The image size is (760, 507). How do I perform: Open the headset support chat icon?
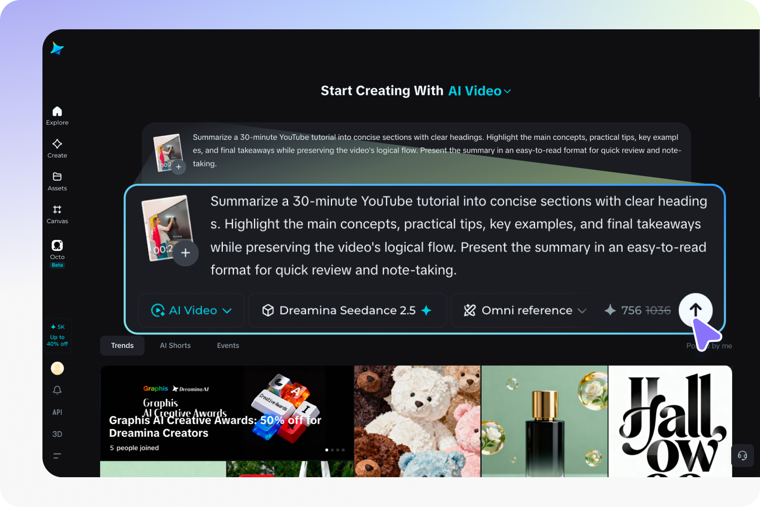click(x=742, y=455)
